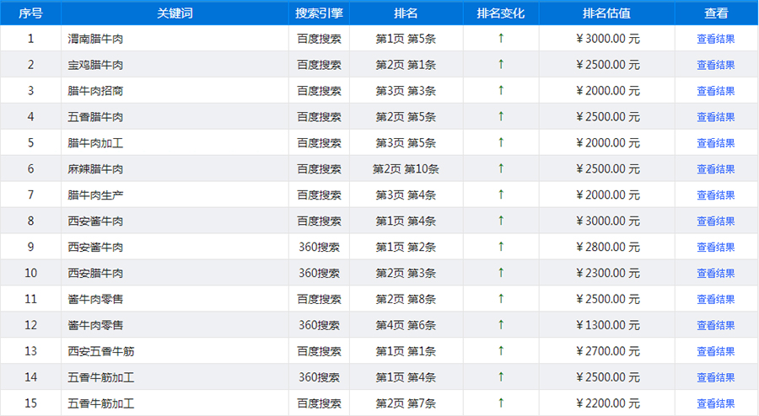This screenshot has height=416, width=759.
Task: Open 查看结果 link for 腊牛肉招商
Action: [x=715, y=91]
